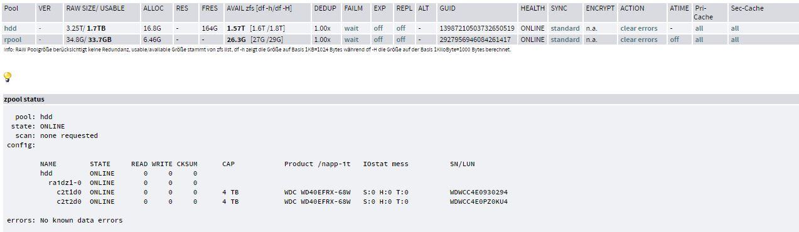
Task: Click FAILM 'wait' in rpool row
Action: tap(351, 40)
